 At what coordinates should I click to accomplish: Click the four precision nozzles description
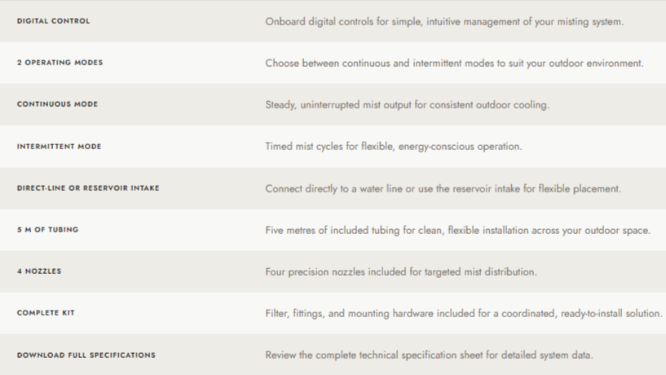pos(401,271)
